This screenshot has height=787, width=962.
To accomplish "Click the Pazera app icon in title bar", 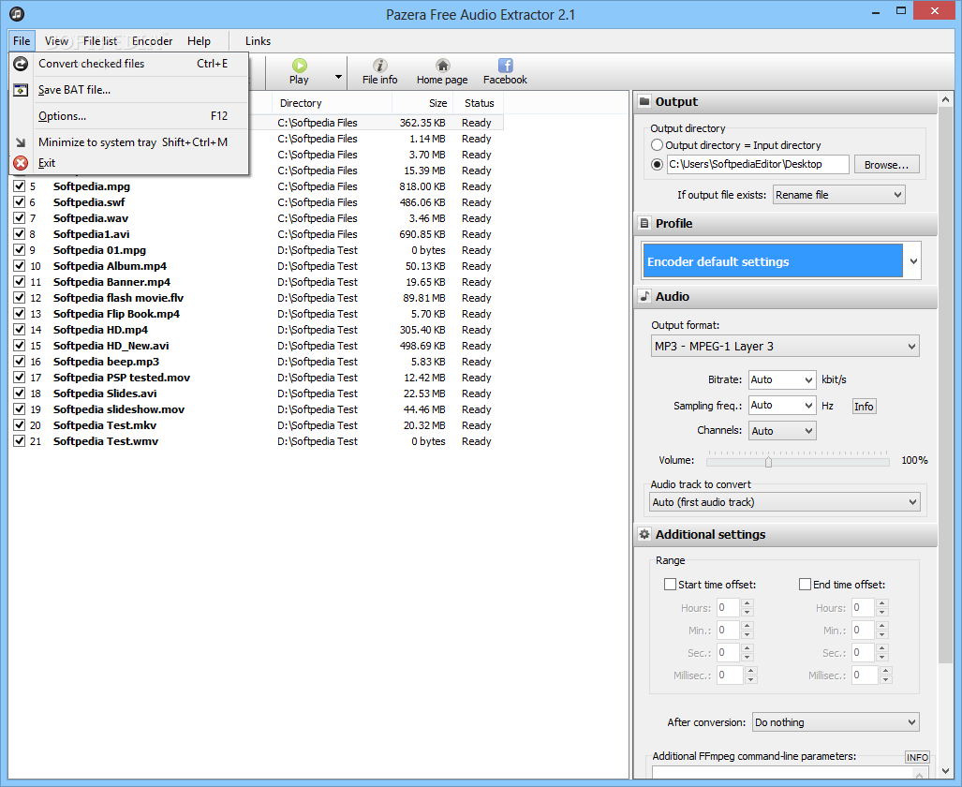I will point(17,13).
